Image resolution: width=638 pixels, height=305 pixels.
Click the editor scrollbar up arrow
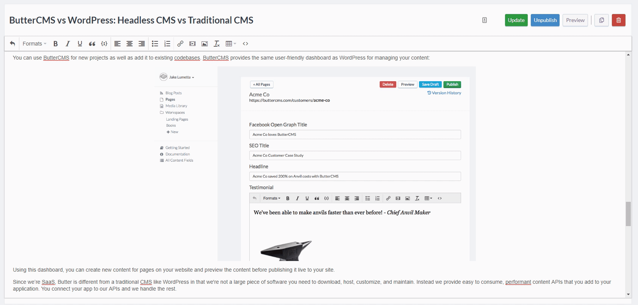pyautogui.click(x=628, y=55)
